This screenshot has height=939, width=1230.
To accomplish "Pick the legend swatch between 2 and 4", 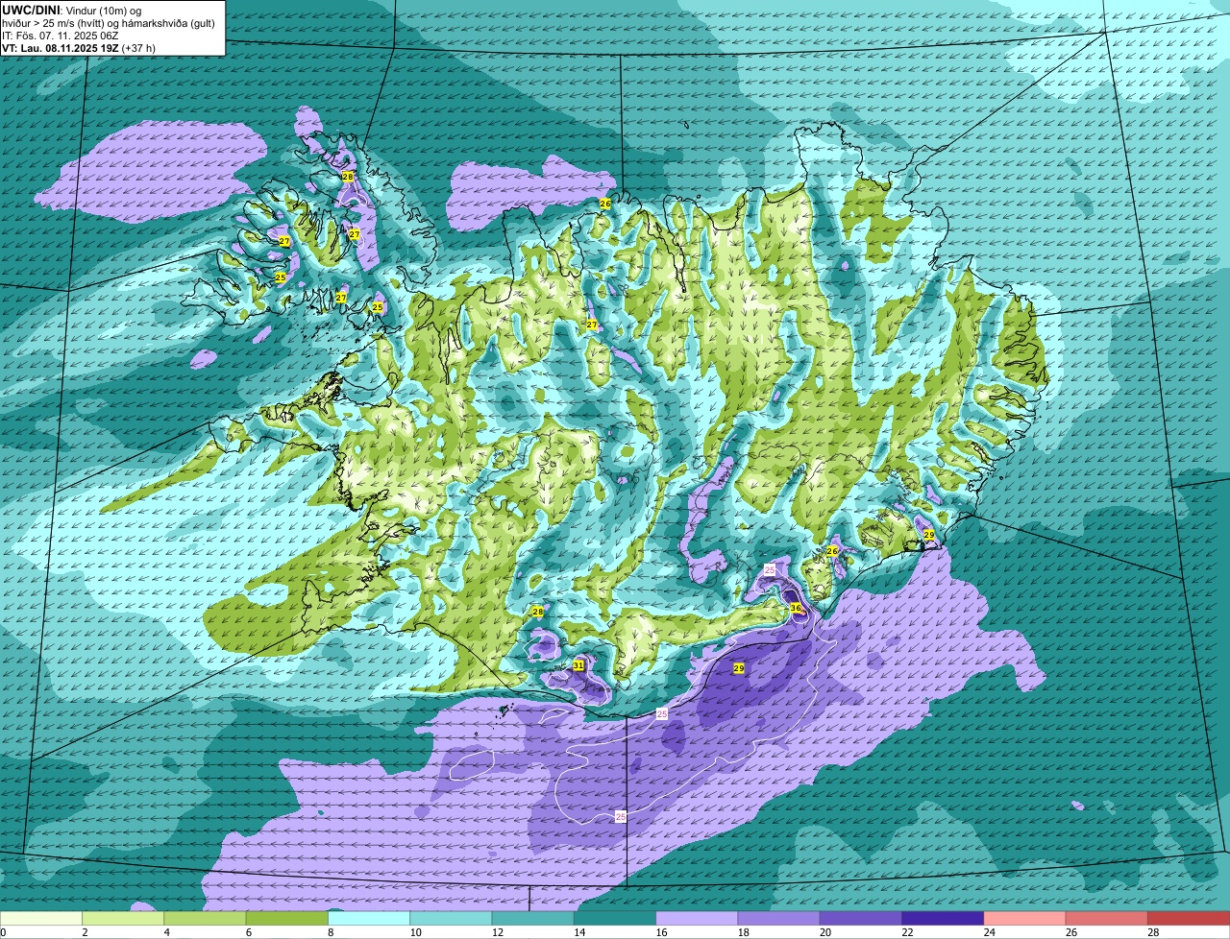I will (x=123, y=918).
